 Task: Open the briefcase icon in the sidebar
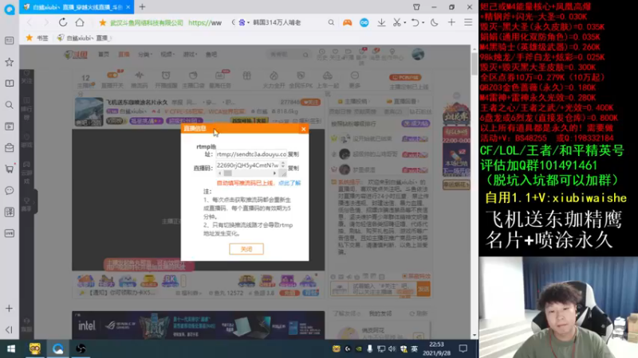(10, 148)
